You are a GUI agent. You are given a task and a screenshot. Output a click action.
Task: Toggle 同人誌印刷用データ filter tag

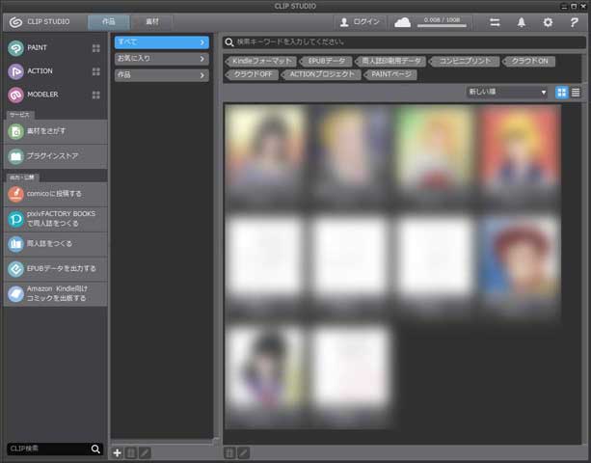point(390,61)
